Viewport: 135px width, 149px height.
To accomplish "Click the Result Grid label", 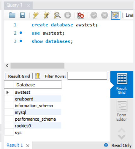I will point(19,76).
